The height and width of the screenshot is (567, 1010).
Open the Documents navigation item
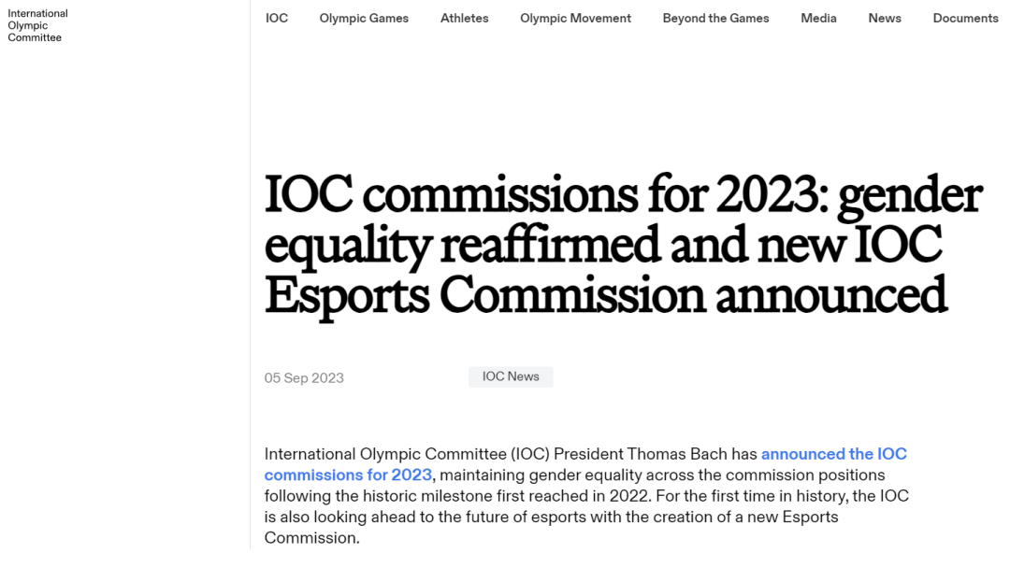pyautogui.click(x=965, y=18)
